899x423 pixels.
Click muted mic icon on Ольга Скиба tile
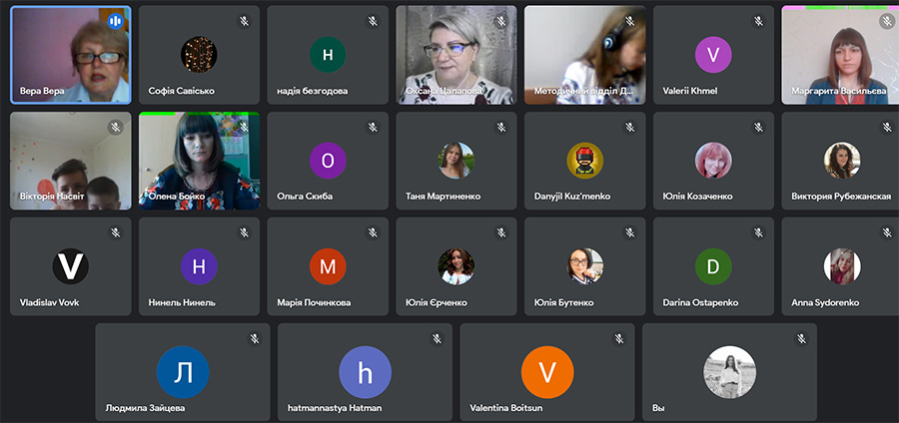click(373, 127)
